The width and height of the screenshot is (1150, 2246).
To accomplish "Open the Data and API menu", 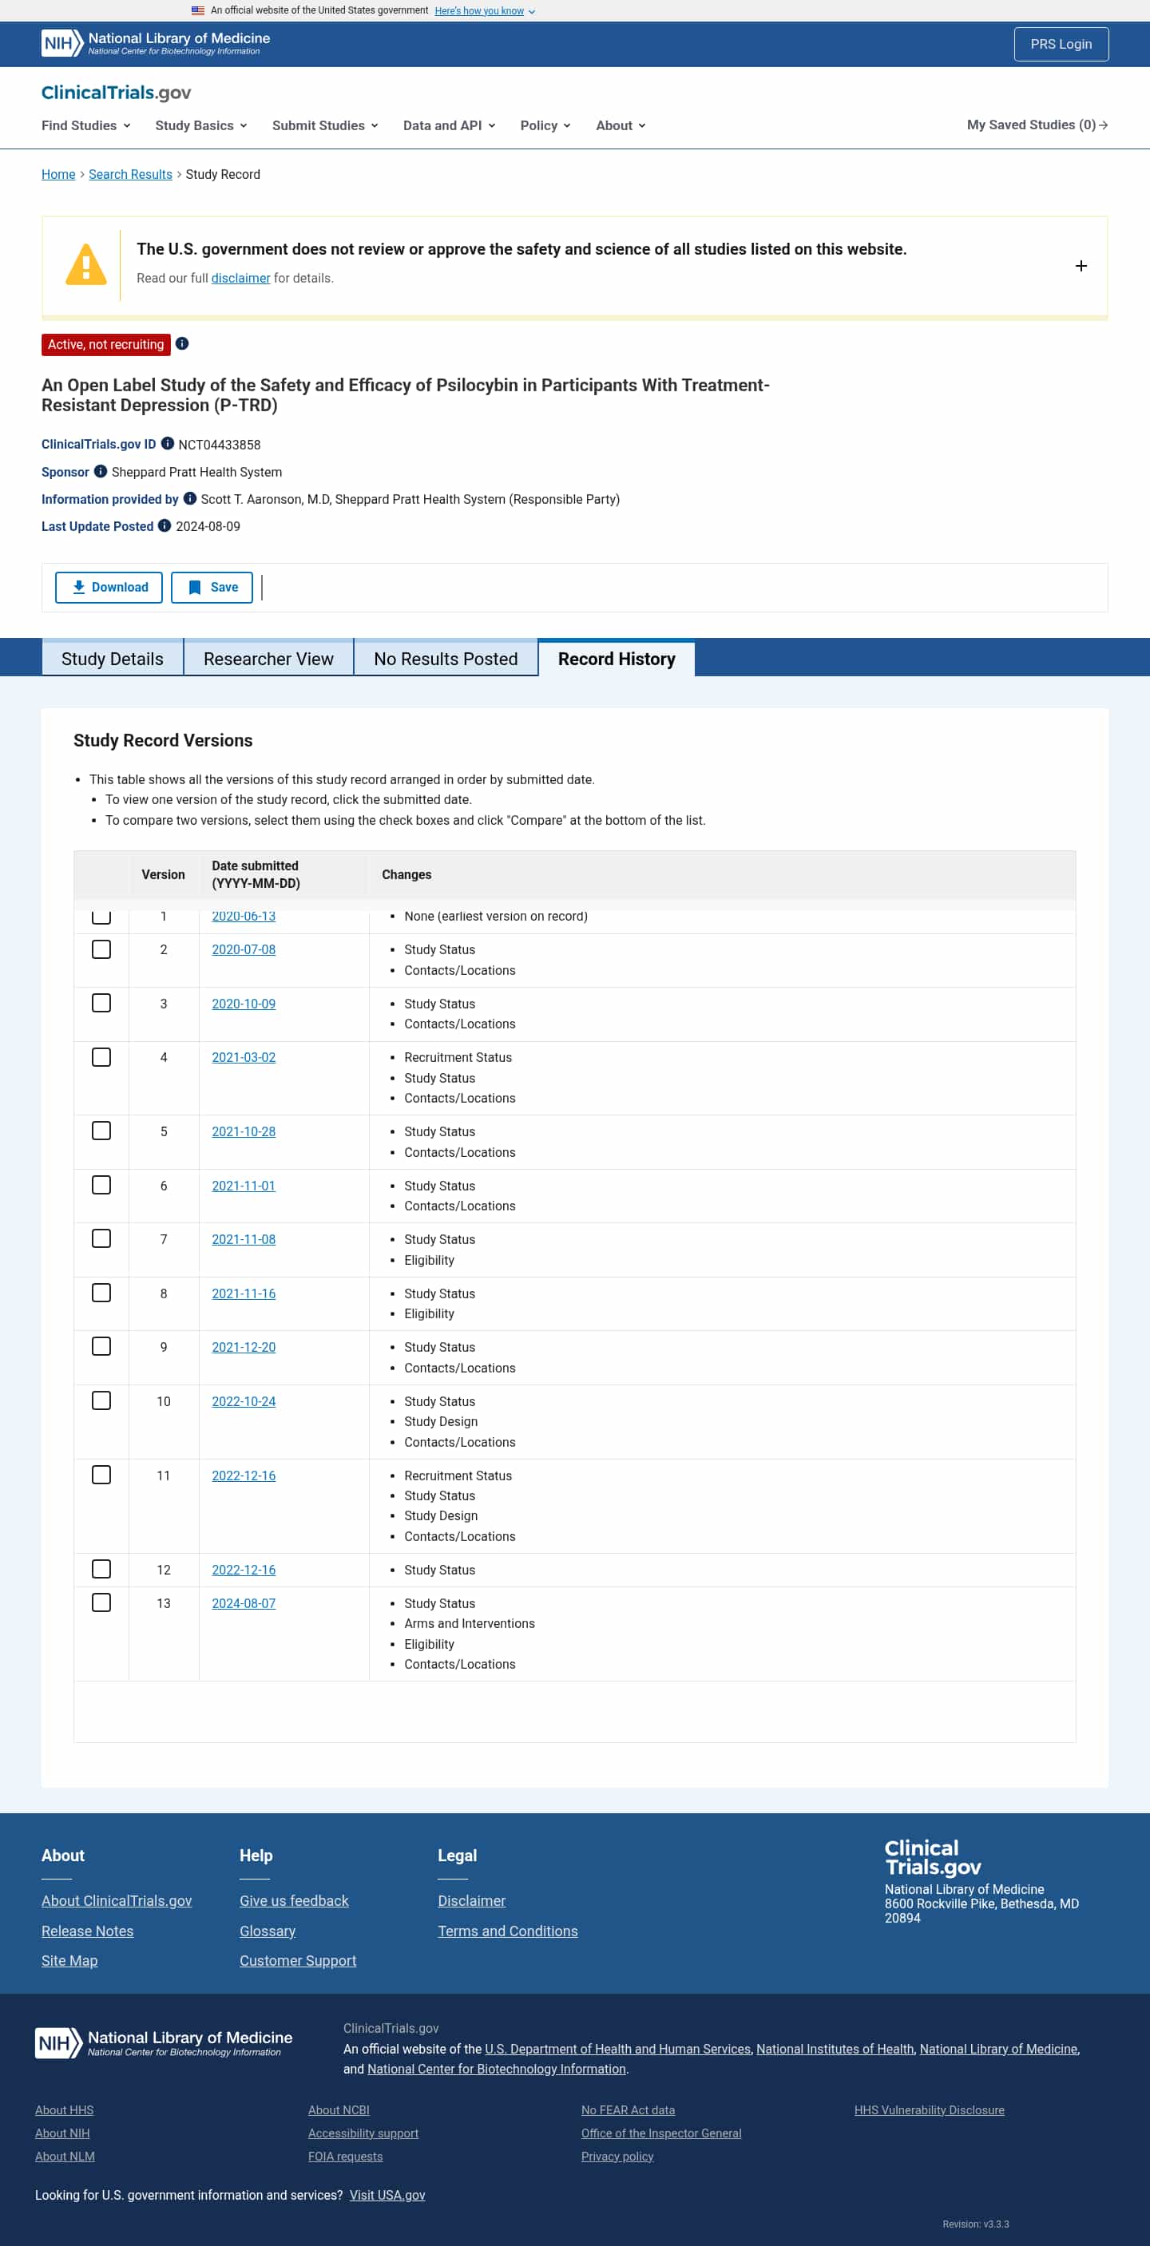I will 449,125.
